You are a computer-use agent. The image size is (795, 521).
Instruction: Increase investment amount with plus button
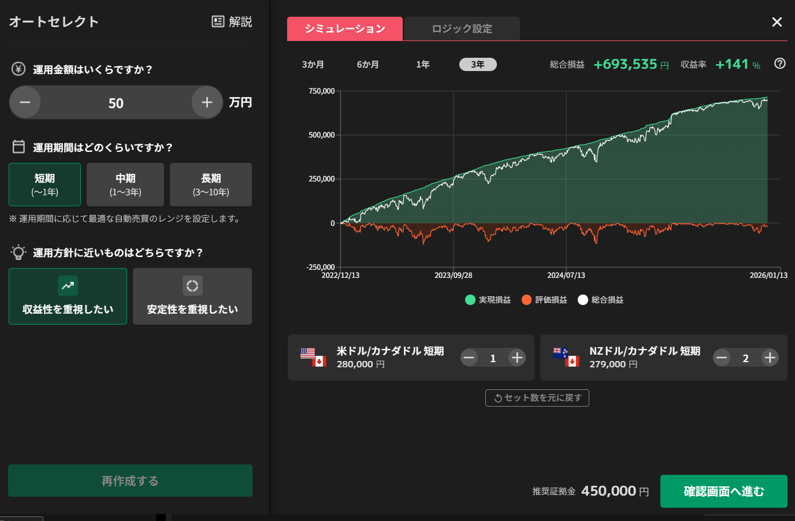tap(207, 103)
